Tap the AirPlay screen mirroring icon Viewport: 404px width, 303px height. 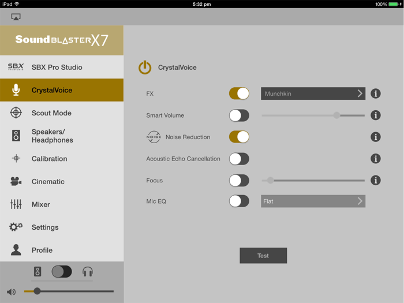[16, 17]
